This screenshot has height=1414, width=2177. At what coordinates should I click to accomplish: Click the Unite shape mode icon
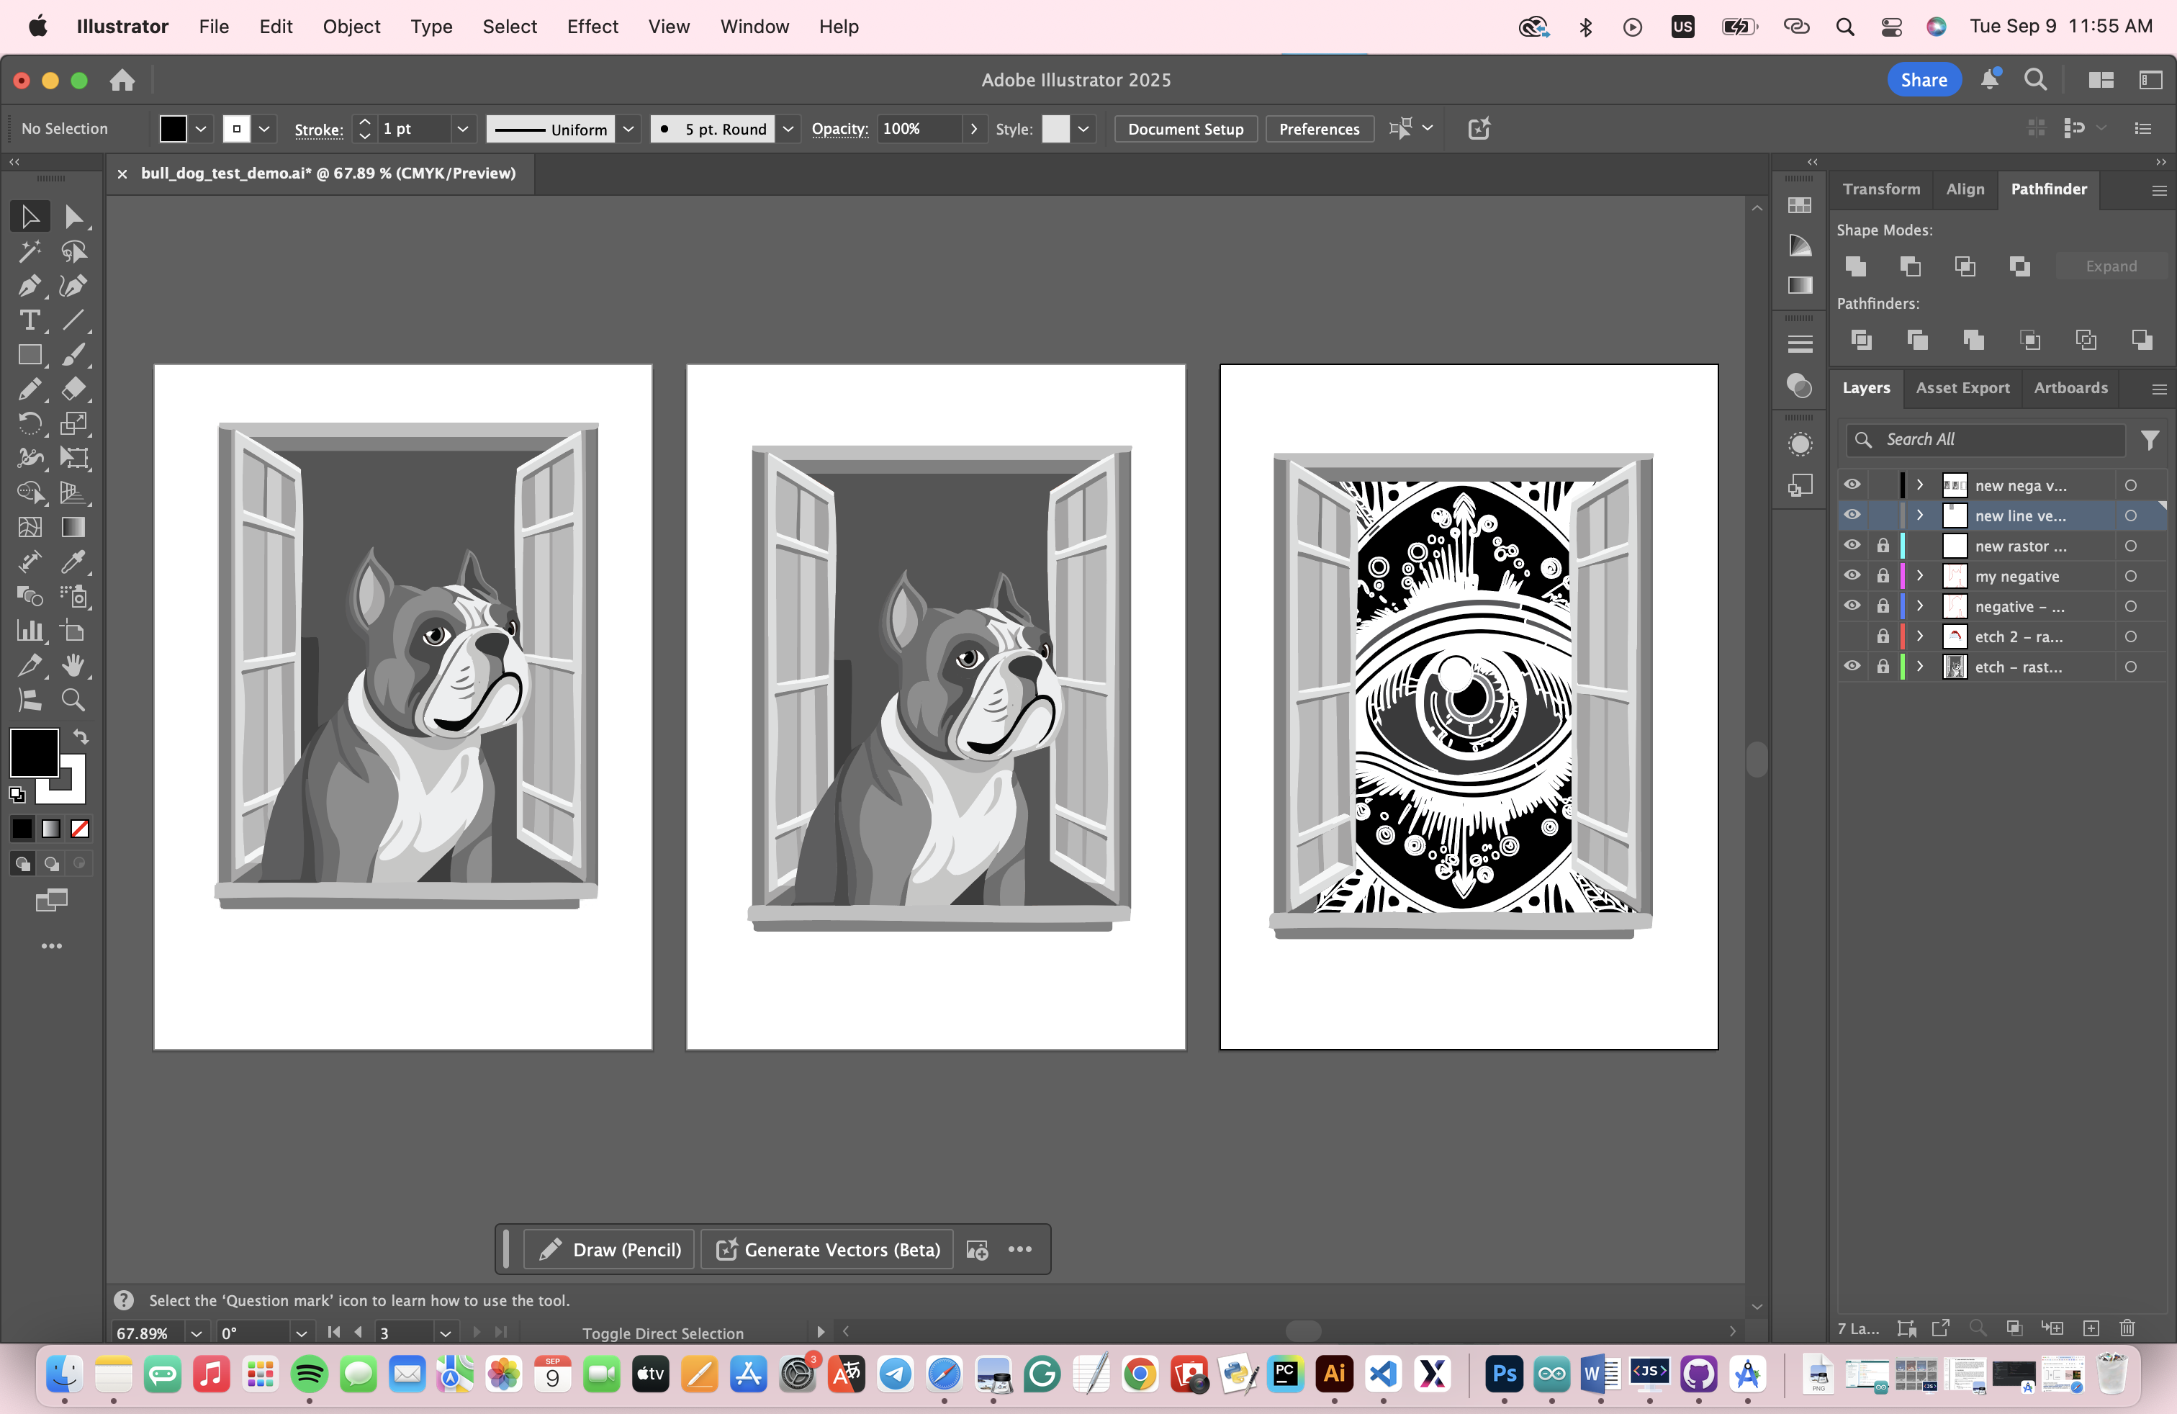pos(1856,266)
